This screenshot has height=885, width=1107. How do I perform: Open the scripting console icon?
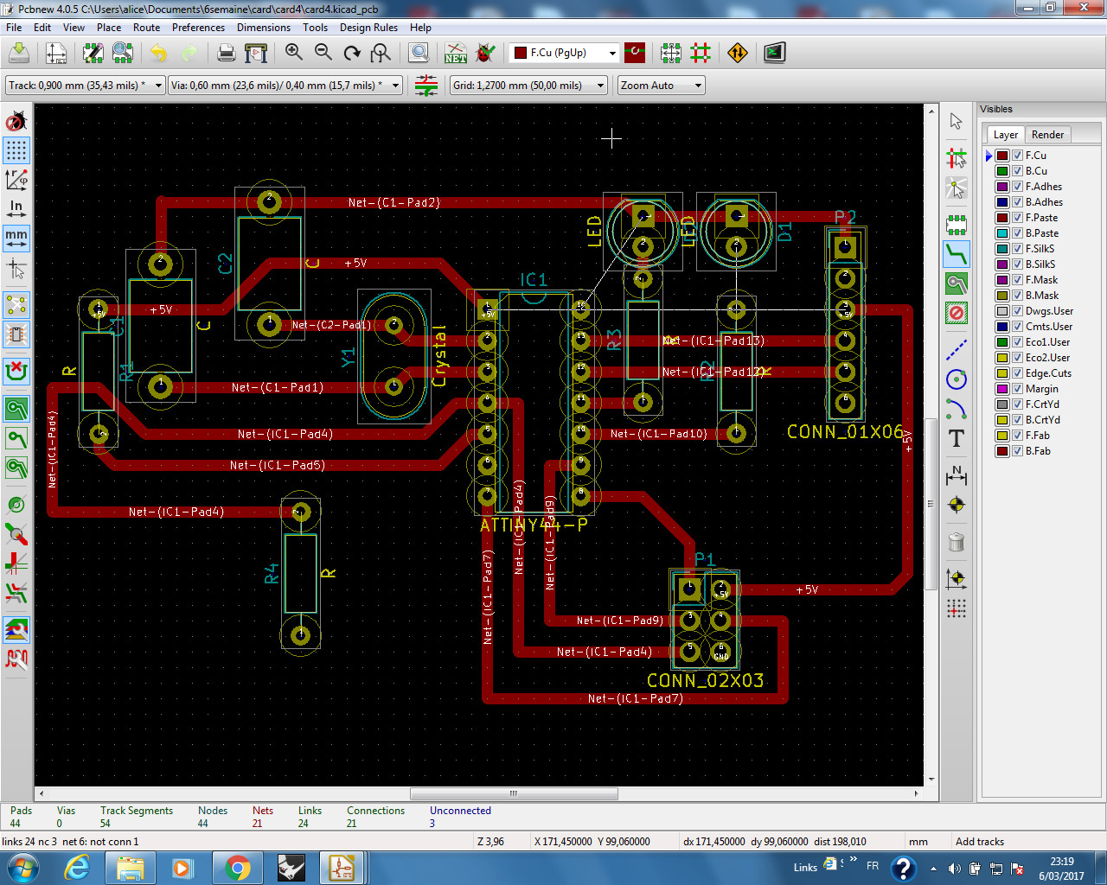(x=774, y=53)
